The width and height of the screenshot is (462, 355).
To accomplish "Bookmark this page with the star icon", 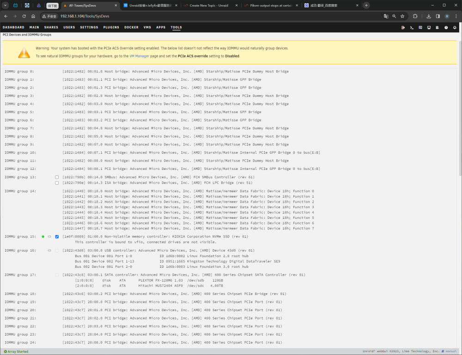I will [402, 16].
